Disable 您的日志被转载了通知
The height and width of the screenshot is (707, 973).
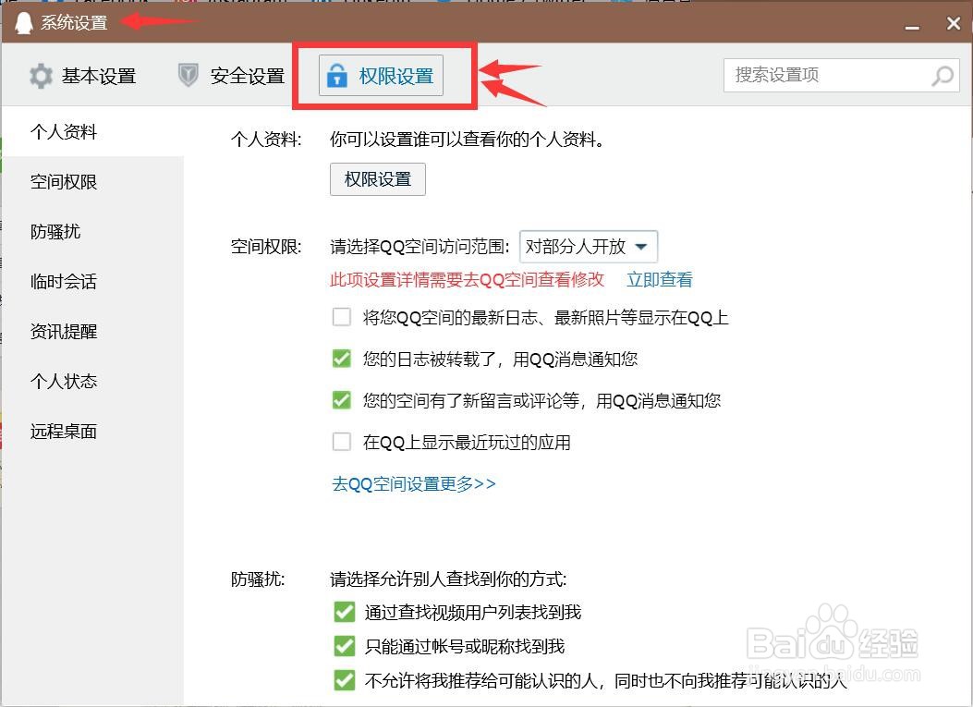(342, 359)
